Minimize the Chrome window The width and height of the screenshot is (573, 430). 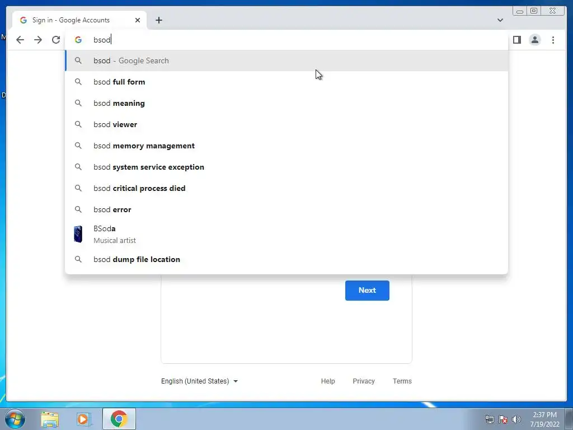pos(520,11)
